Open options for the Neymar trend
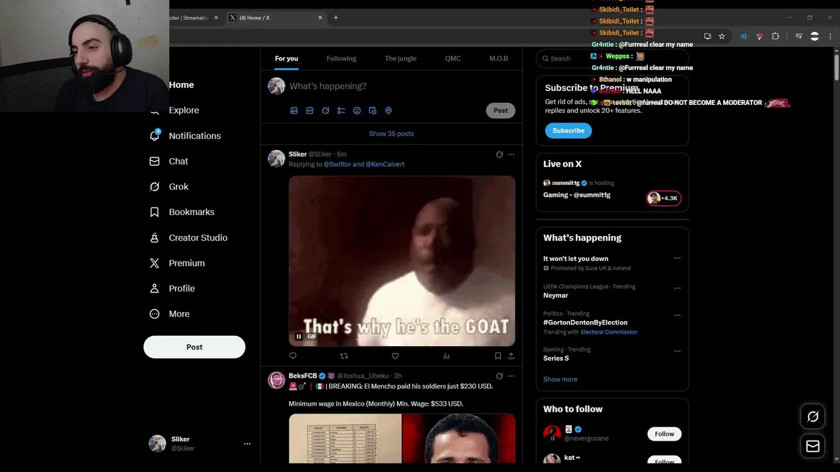This screenshot has height=472, width=840. pos(677,288)
